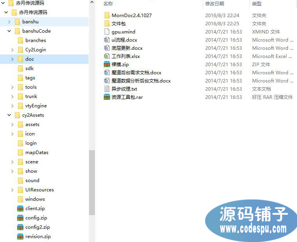Screen dimensions: 297x242
Task: Click the login folder icon in tree
Action: point(20,143)
